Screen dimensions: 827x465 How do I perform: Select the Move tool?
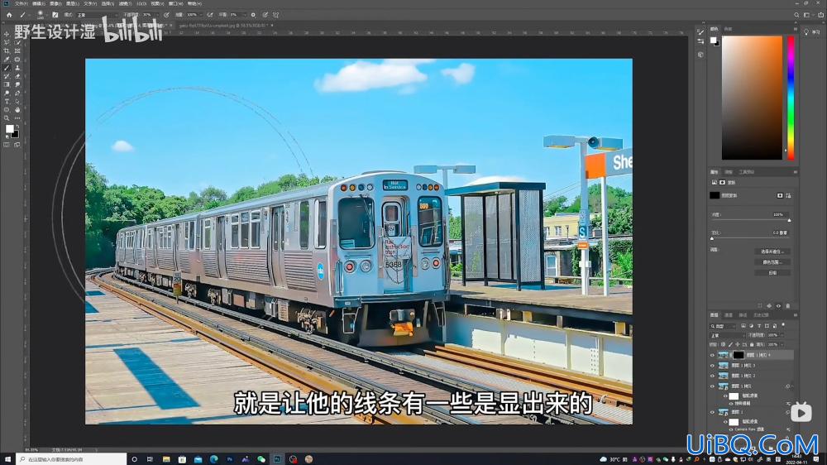tap(7, 34)
